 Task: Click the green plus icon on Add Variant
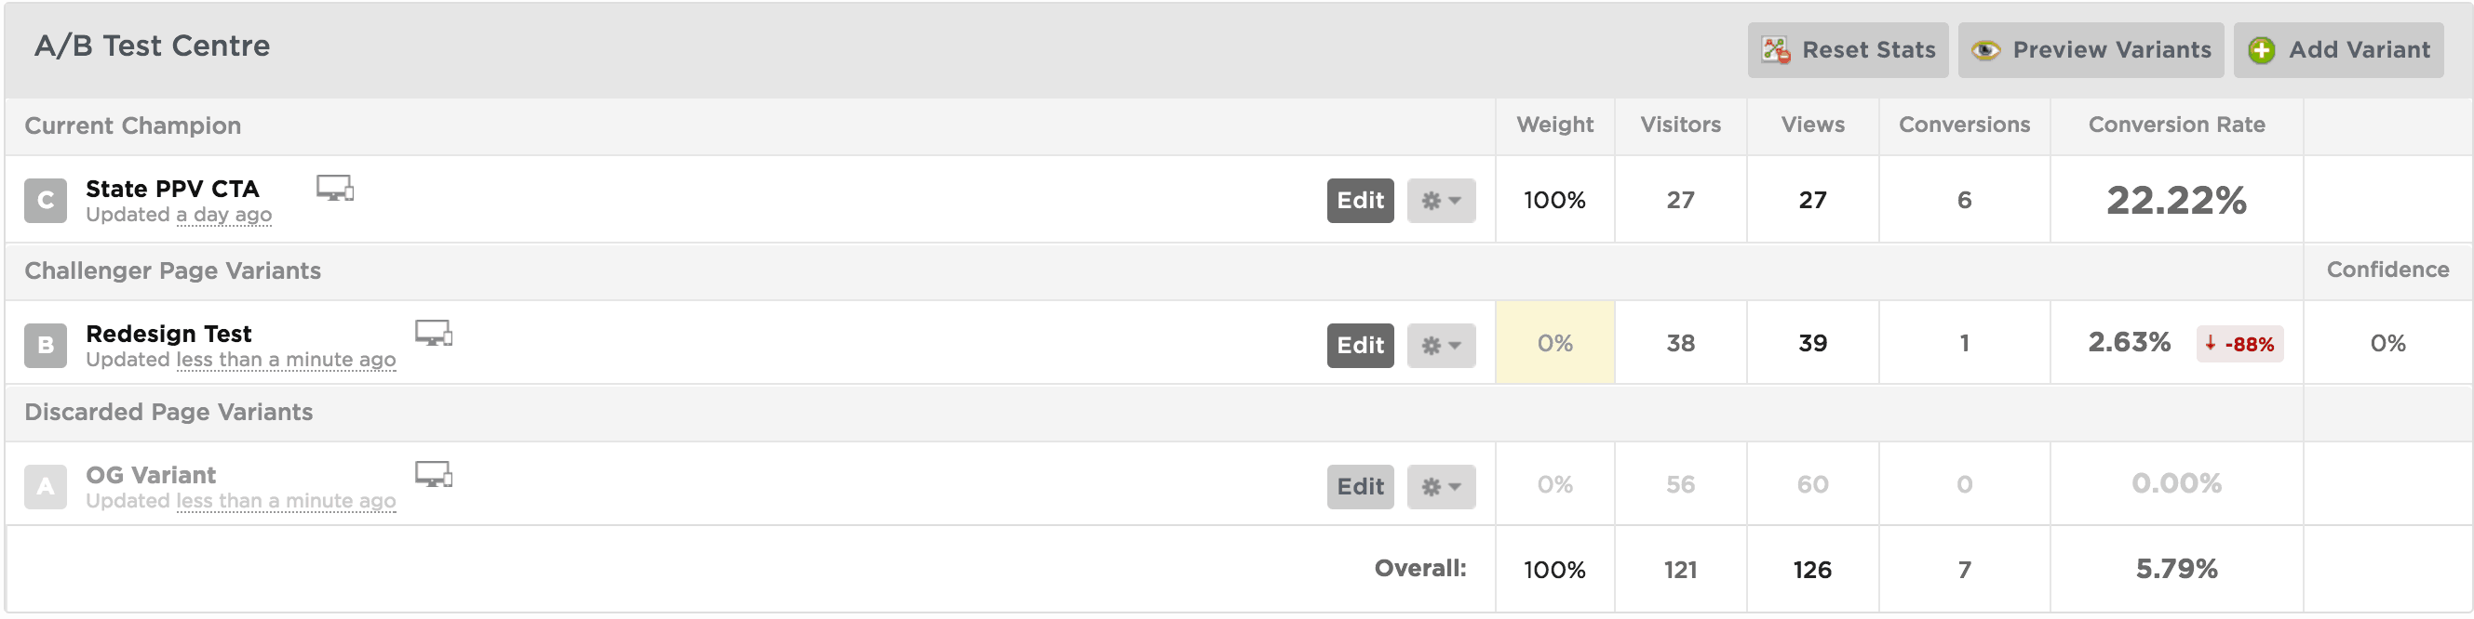2262,51
